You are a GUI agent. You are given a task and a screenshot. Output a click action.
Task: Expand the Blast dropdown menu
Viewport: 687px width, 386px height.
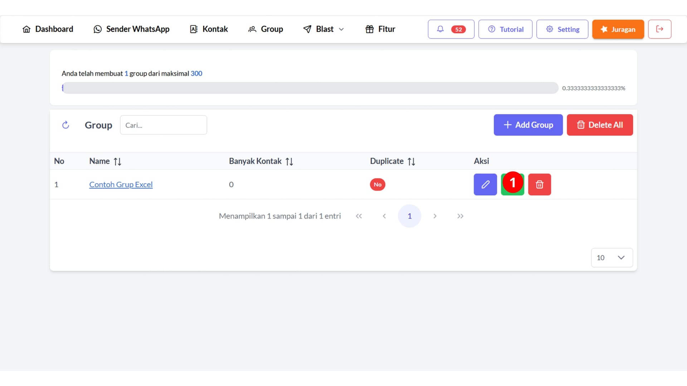point(323,29)
